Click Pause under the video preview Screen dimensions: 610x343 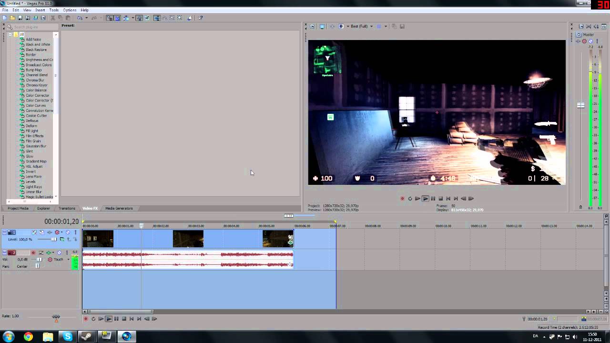[433, 199]
